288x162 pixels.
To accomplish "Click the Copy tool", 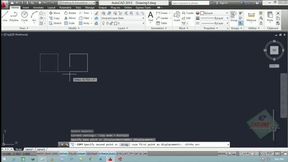I will point(54,18).
